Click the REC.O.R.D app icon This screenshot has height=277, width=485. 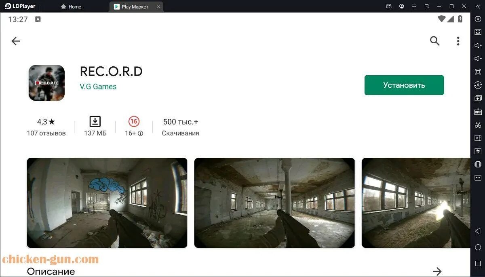pyautogui.click(x=46, y=83)
